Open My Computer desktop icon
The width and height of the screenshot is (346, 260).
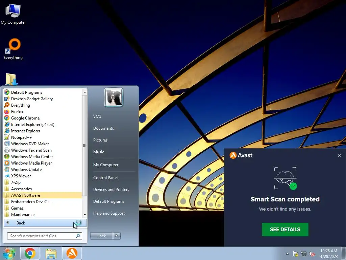[x=13, y=14]
